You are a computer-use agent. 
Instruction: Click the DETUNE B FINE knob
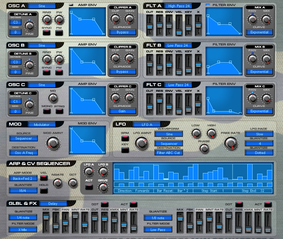(30, 66)
